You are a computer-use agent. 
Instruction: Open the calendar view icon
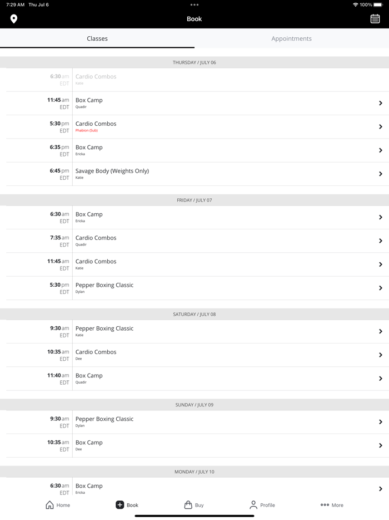[x=375, y=19]
